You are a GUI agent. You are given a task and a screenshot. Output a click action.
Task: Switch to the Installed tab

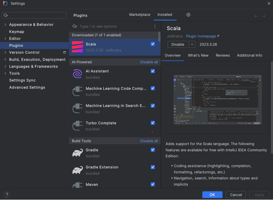point(165,15)
